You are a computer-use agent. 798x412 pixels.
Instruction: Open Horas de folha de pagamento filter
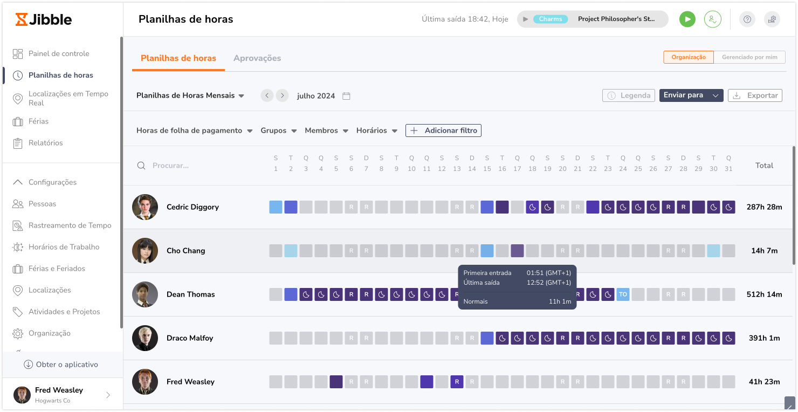click(195, 131)
